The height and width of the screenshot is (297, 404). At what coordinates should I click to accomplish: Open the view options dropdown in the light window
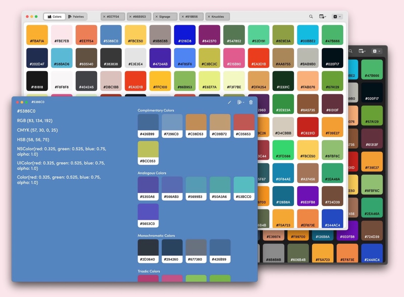(323, 17)
